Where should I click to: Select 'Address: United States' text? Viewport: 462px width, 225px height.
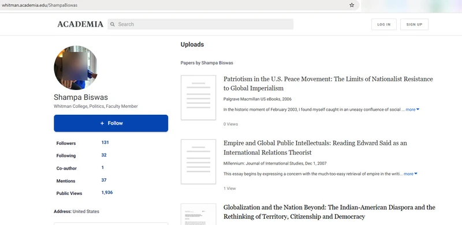(76, 212)
